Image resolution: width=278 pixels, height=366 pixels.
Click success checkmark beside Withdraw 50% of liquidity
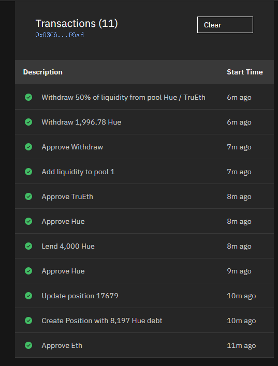pyautogui.click(x=28, y=97)
